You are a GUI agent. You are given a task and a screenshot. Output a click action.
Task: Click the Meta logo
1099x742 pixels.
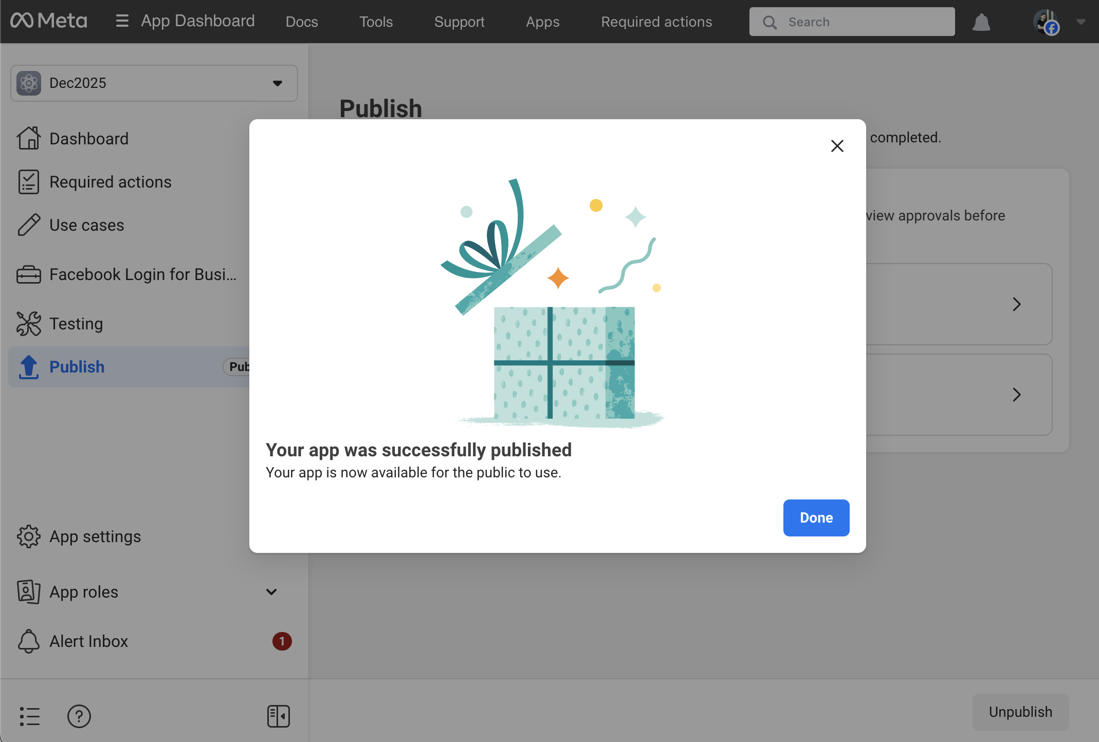coord(49,21)
